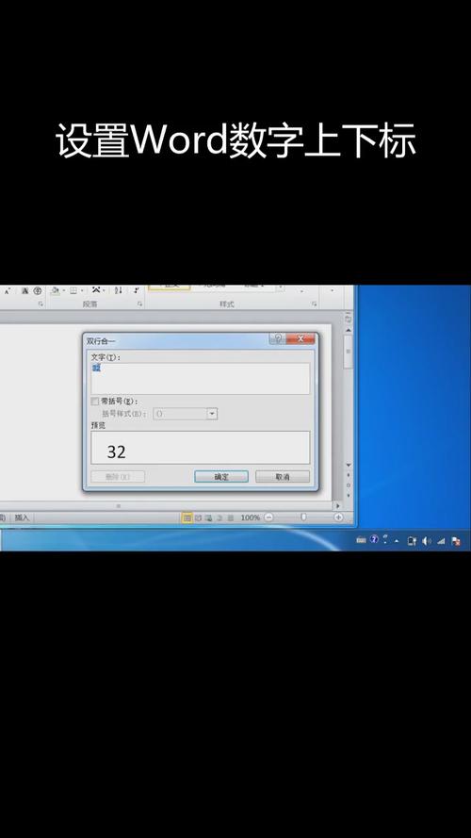Open the borders dropdown arrow
Image resolution: width=471 pixels, height=838 pixels.
pyautogui.click(x=82, y=290)
